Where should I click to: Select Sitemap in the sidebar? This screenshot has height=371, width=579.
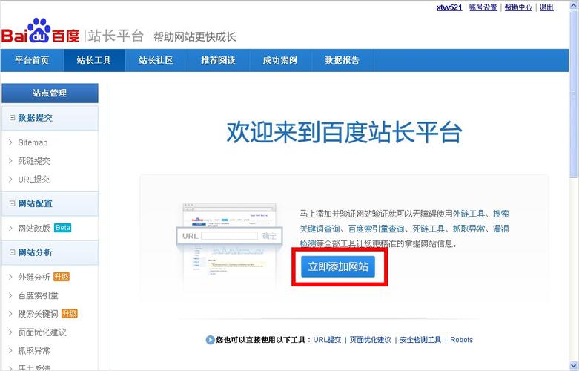pyautogui.click(x=33, y=142)
